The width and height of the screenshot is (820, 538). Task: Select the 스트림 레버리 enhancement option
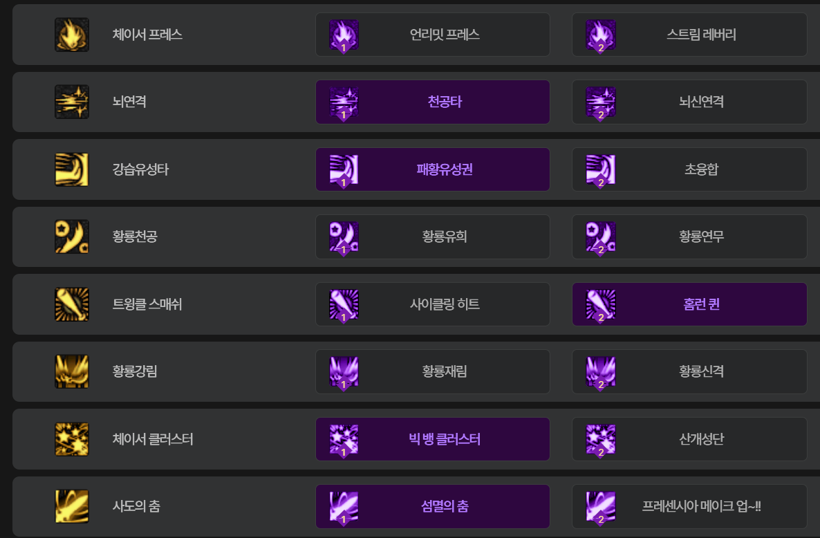[x=689, y=35]
